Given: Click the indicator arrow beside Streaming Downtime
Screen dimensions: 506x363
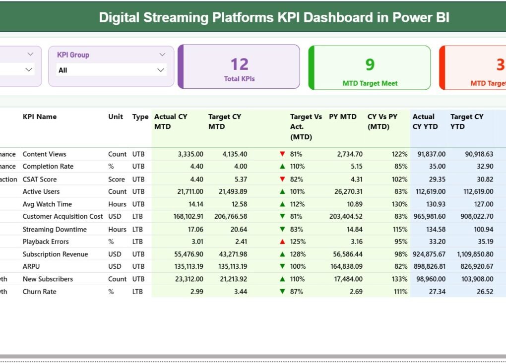Looking at the screenshot, I should [283, 229].
